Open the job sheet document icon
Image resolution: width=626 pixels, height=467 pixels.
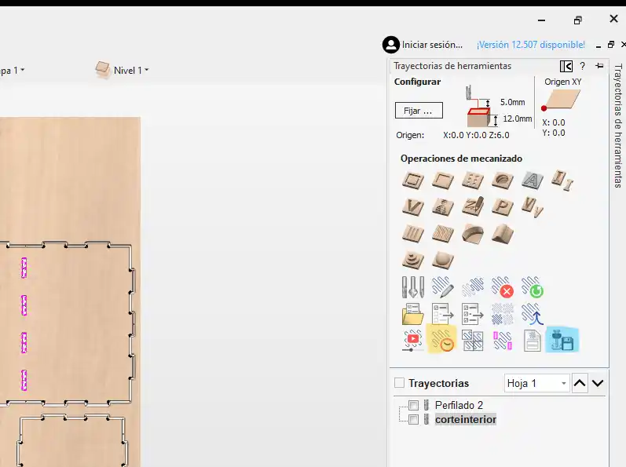pos(533,341)
